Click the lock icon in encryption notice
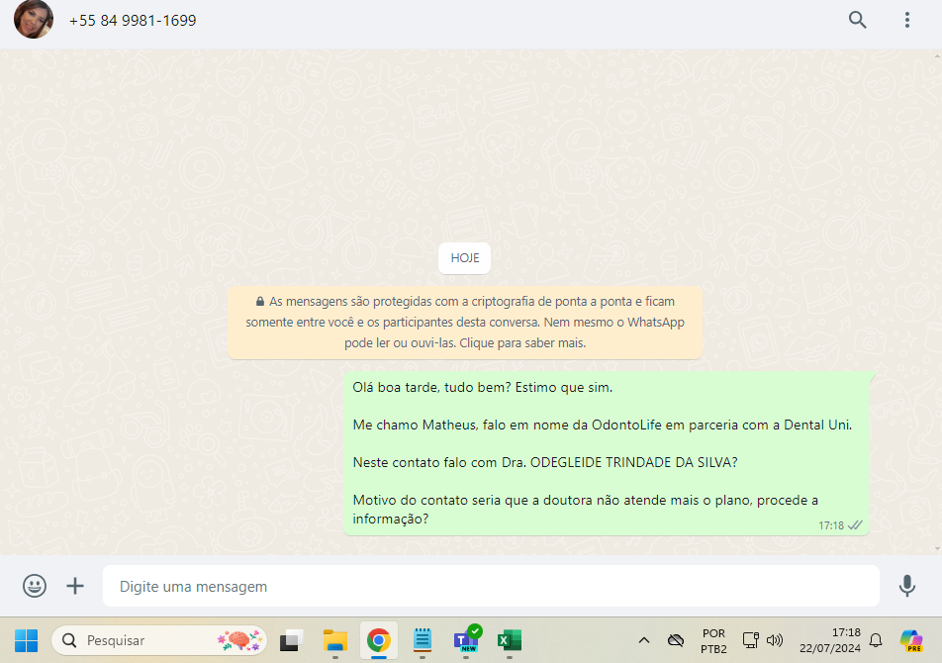The image size is (942, 663). click(x=260, y=302)
